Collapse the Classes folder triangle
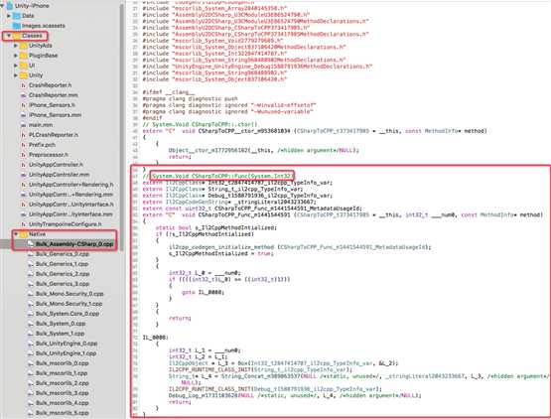The image size is (551, 419). 9,36
